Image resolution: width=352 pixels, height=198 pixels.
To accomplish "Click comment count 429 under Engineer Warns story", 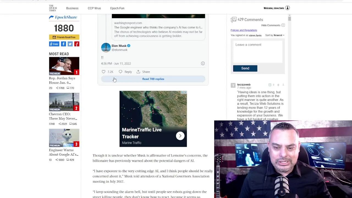I will [x=70, y=160].
